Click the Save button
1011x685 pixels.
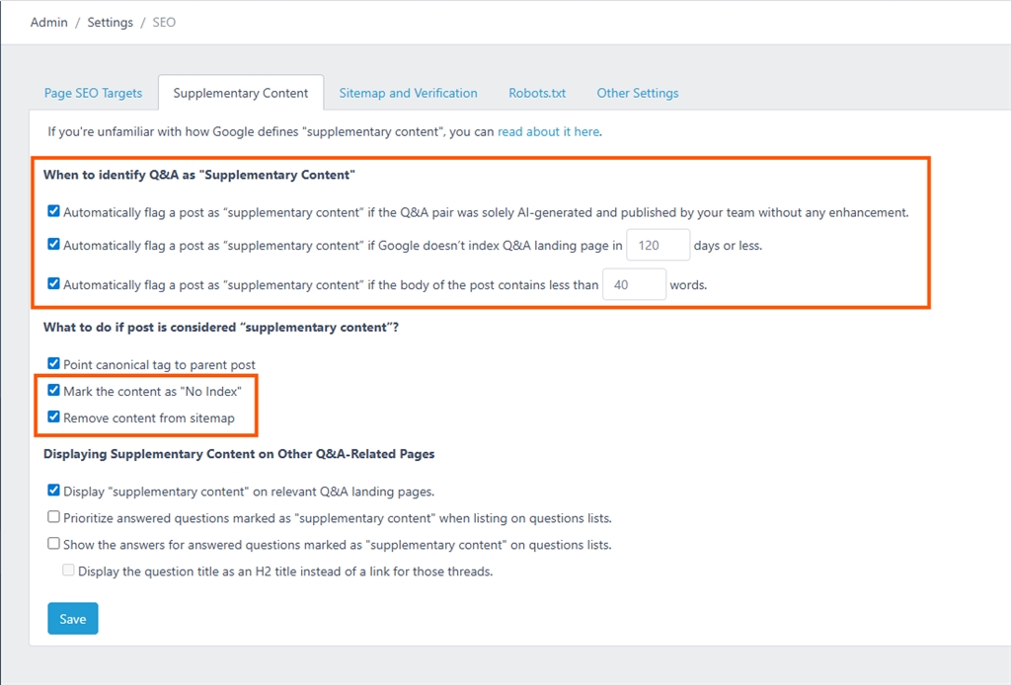73,619
